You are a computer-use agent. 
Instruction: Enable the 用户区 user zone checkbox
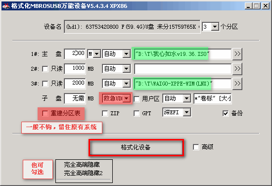[x=136, y=99]
